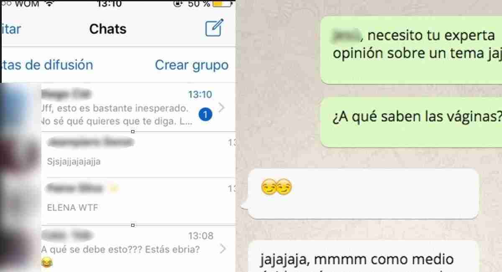Image resolution: width=502 pixels, height=272 pixels.
Task: Open the chat saying 'ELENA WTF'
Action: (x=138, y=201)
